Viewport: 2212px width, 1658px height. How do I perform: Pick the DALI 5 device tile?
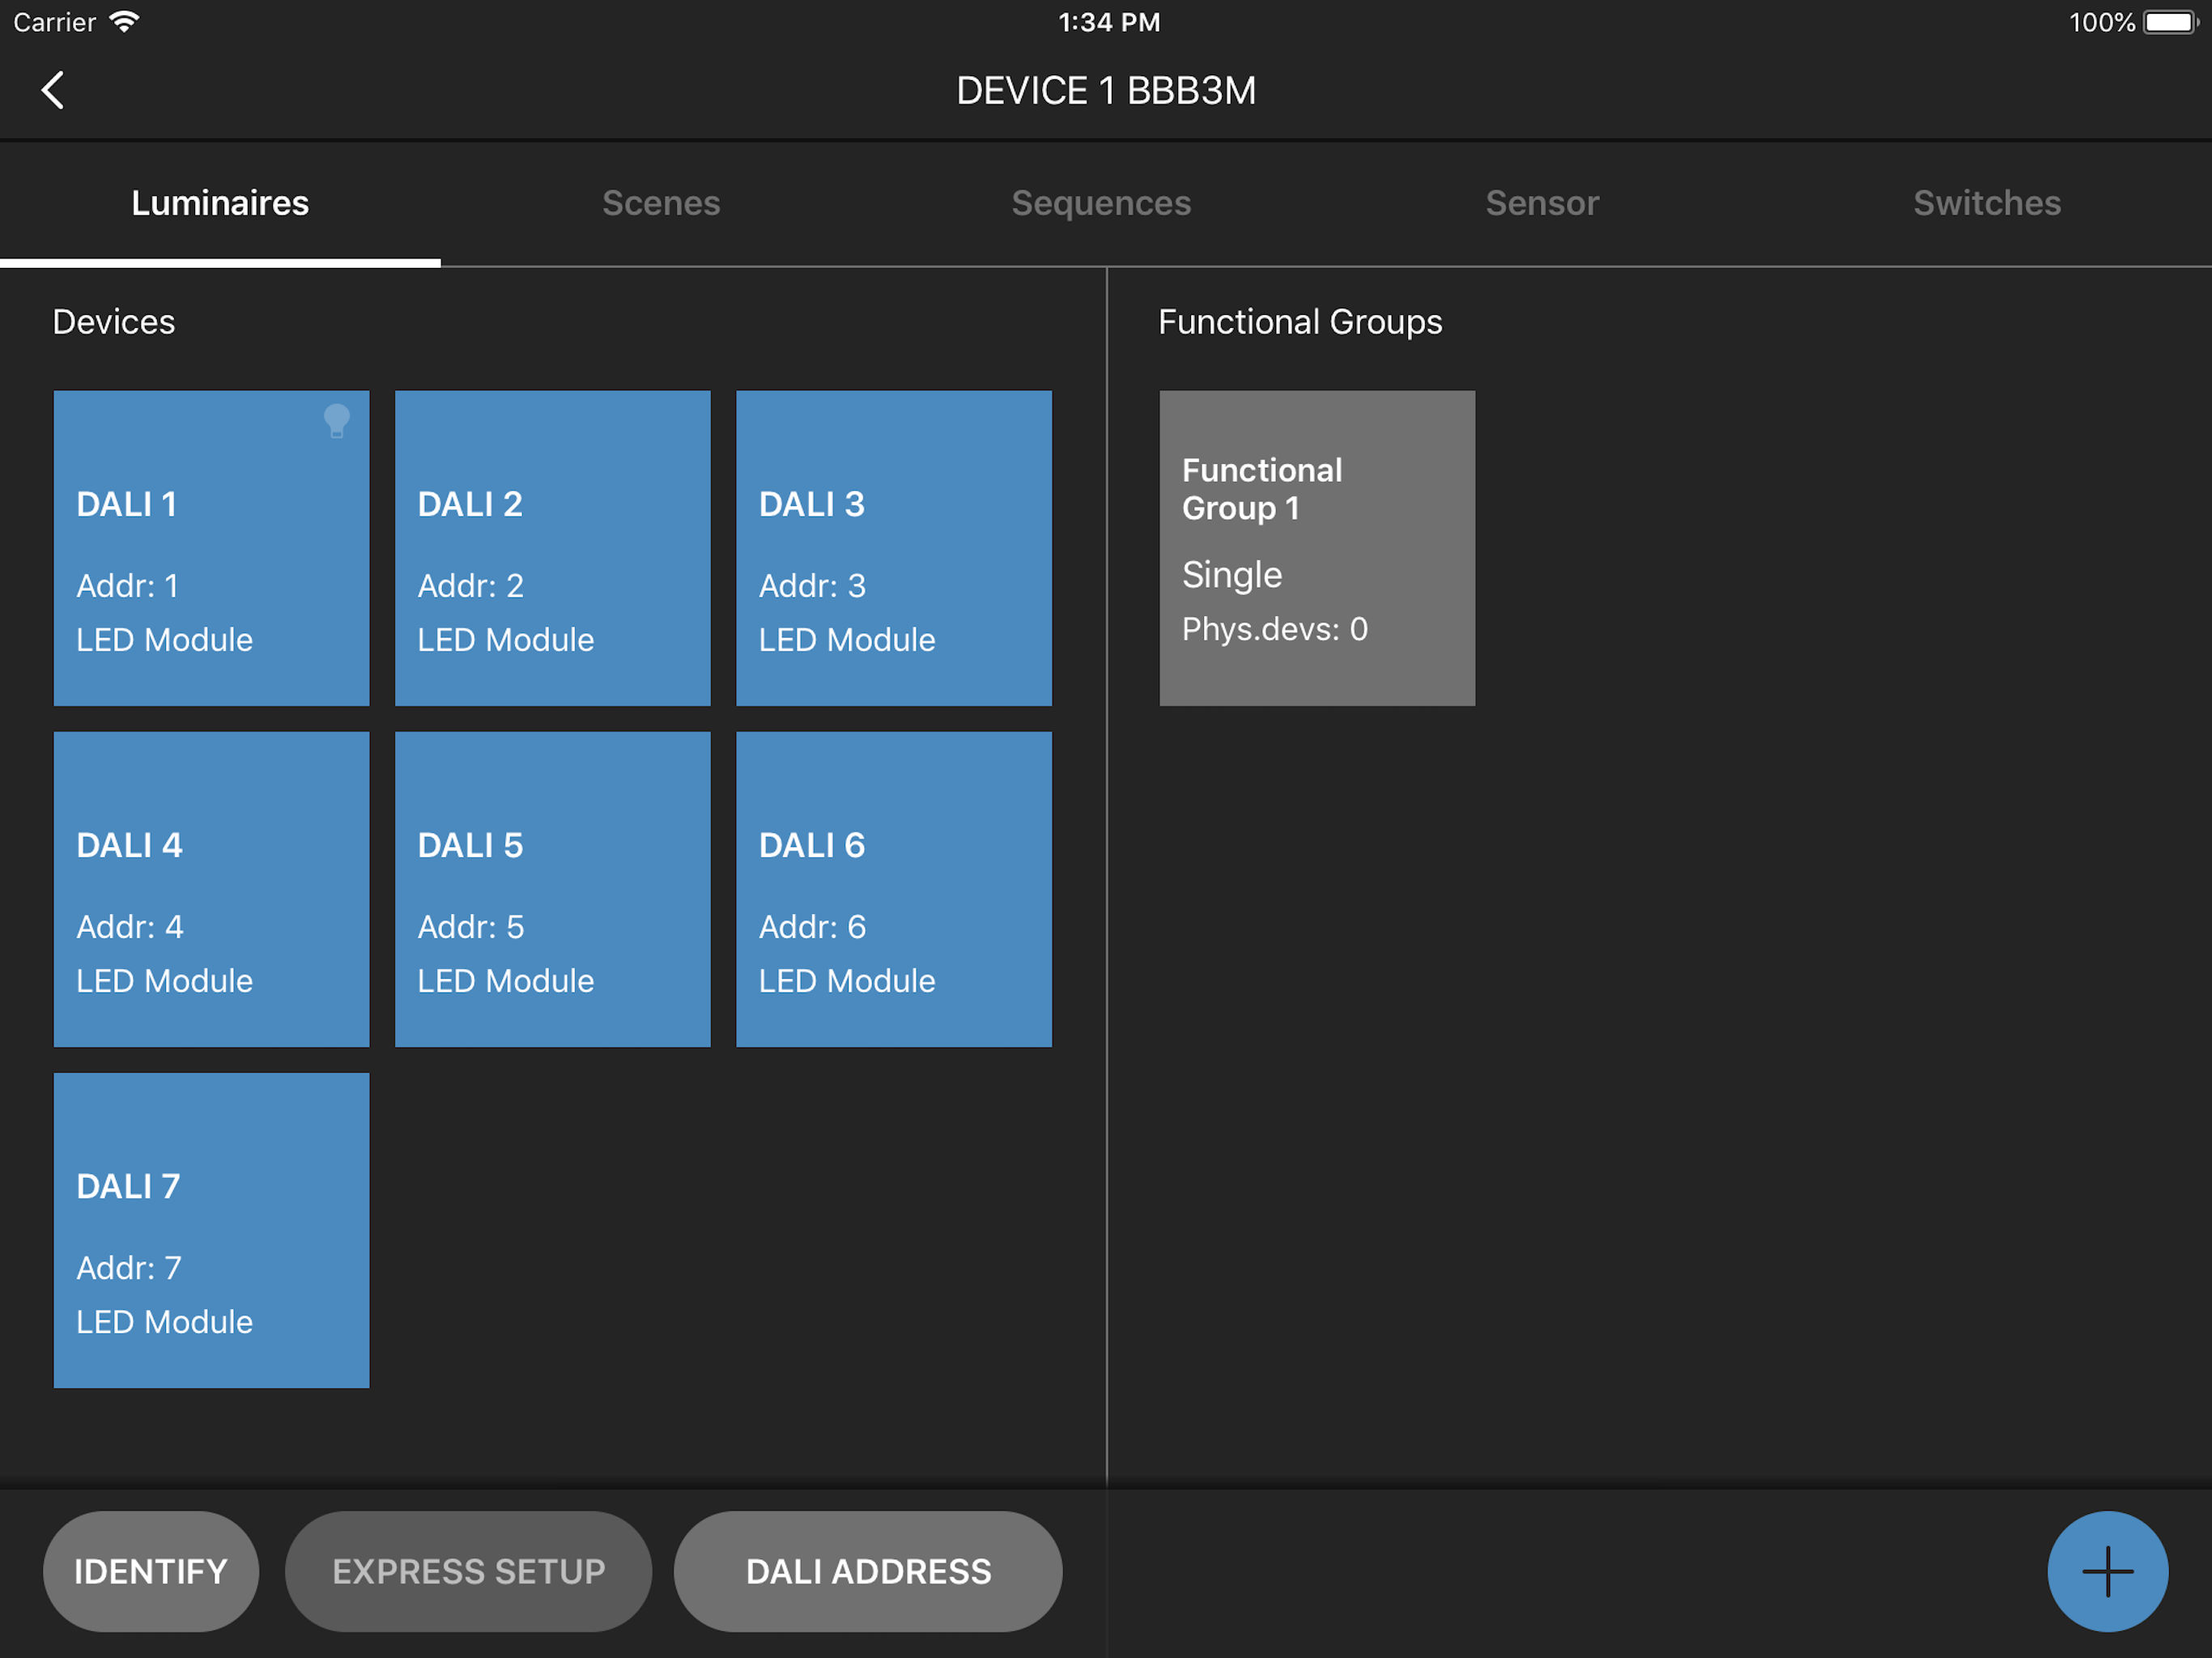pos(553,889)
